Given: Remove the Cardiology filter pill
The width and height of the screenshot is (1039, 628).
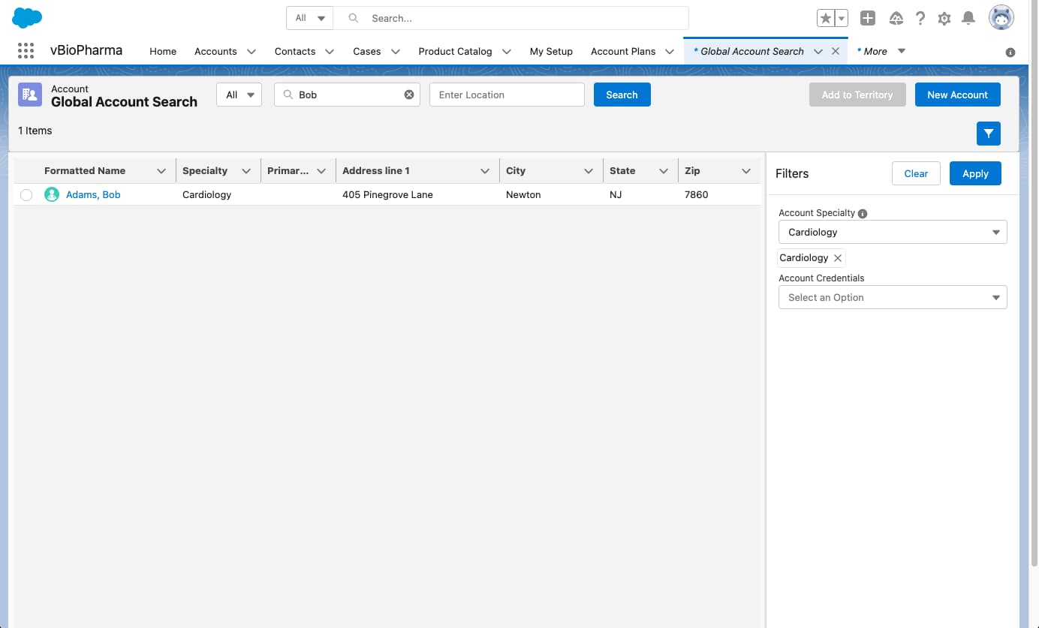Looking at the screenshot, I should [x=838, y=258].
